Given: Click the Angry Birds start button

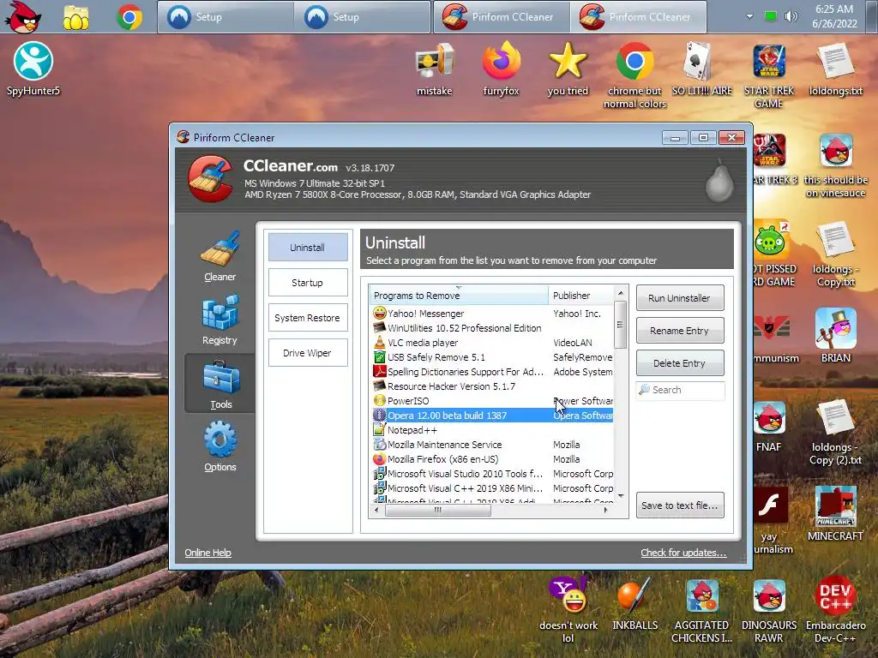Looking at the screenshot, I should point(22,16).
